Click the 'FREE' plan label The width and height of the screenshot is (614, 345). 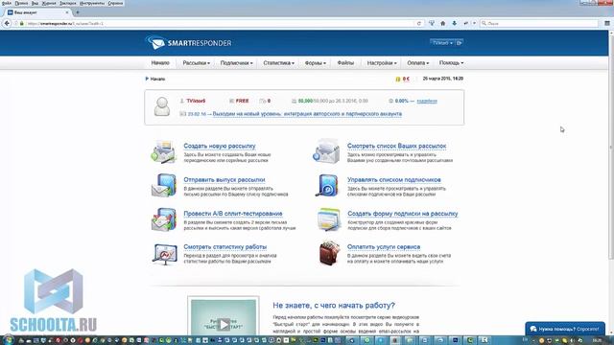[242, 101]
